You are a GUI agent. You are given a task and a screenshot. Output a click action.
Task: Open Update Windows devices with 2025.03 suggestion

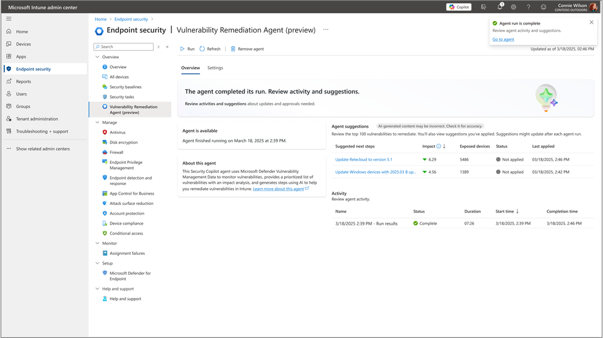coord(375,172)
